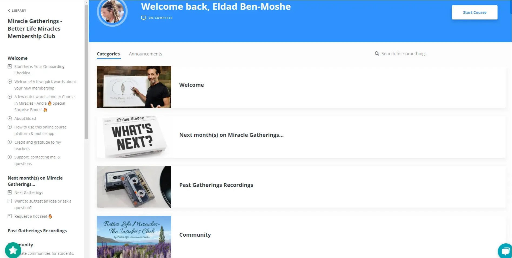Viewport: 512px width, 258px height.
Task: Click the monitor icon near 0% COMPLETE
Action: [143, 18]
